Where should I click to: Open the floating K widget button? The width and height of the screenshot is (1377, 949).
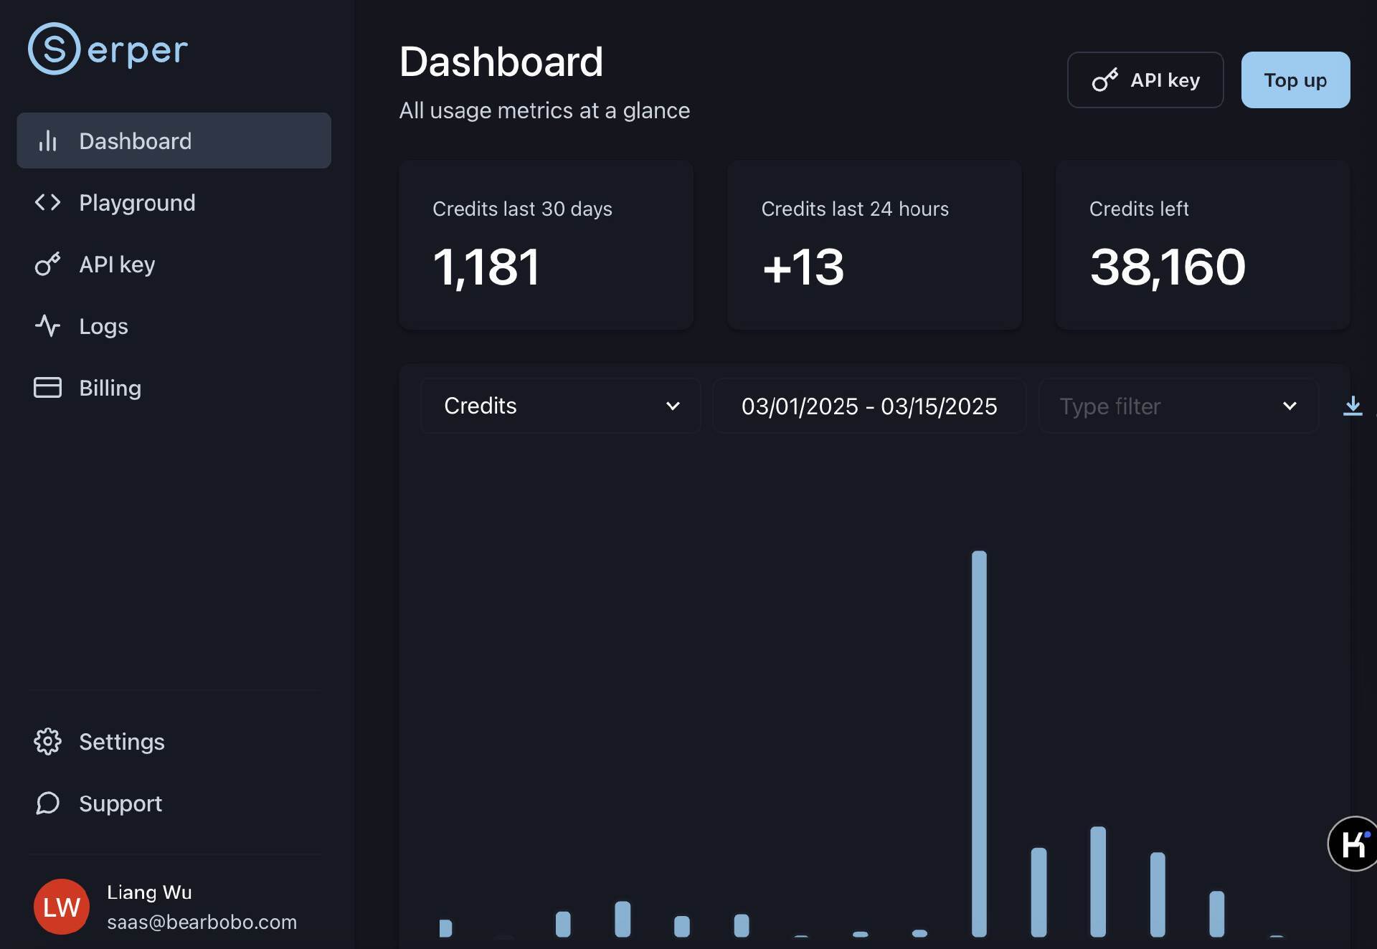pos(1353,844)
